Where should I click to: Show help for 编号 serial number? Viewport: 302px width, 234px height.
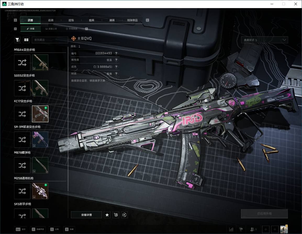pyautogui.click(x=116, y=53)
